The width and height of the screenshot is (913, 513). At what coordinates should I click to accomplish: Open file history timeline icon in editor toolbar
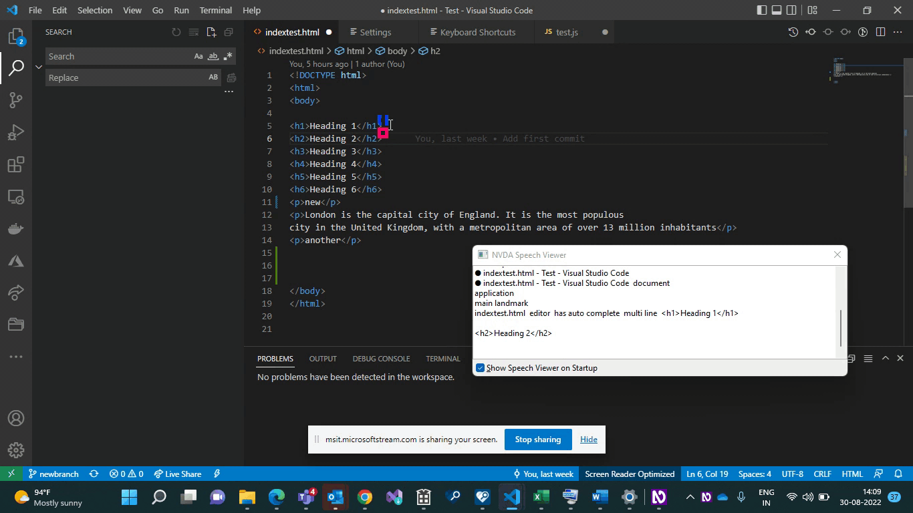[793, 32]
